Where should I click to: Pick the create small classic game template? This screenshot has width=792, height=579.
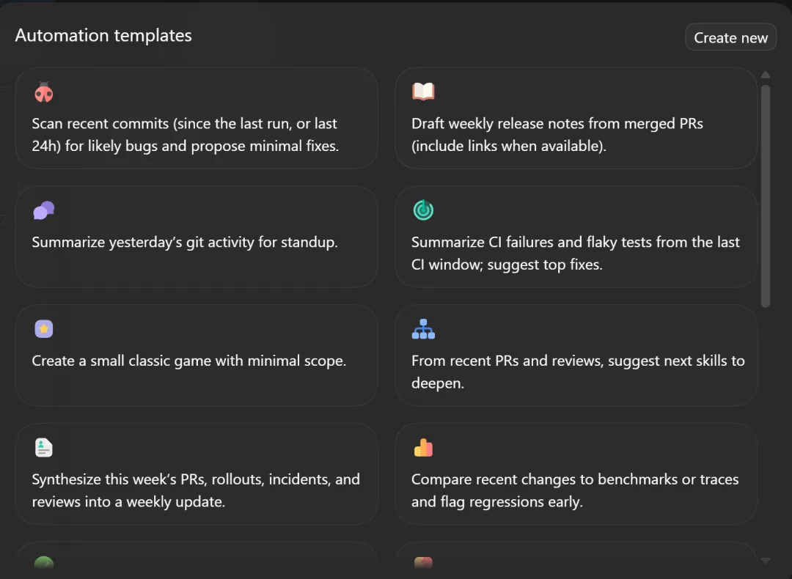[197, 362]
